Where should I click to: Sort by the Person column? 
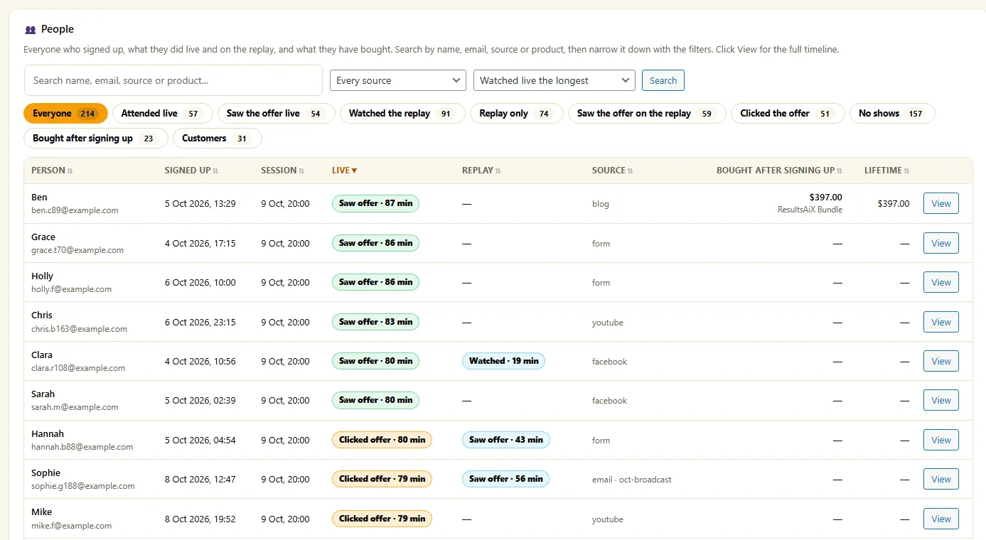coord(52,171)
